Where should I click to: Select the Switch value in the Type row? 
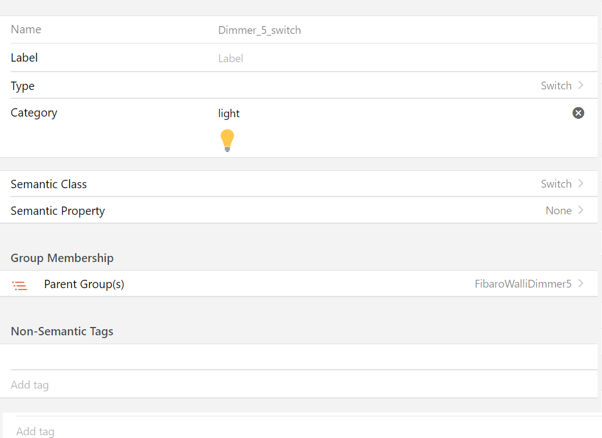(x=556, y=85)
